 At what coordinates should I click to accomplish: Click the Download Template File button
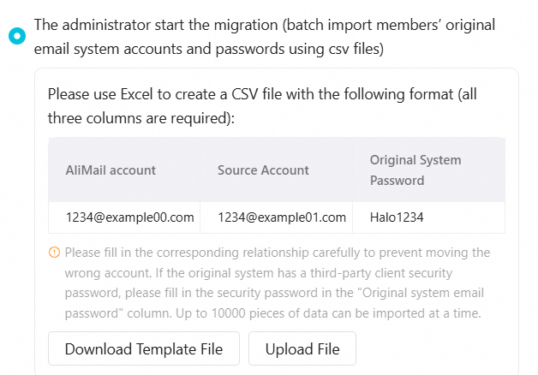[x=144, y=348]
